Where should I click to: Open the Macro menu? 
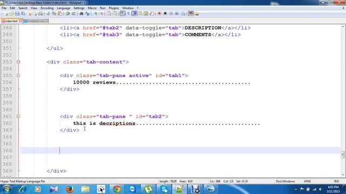click(x=92, y=8)
